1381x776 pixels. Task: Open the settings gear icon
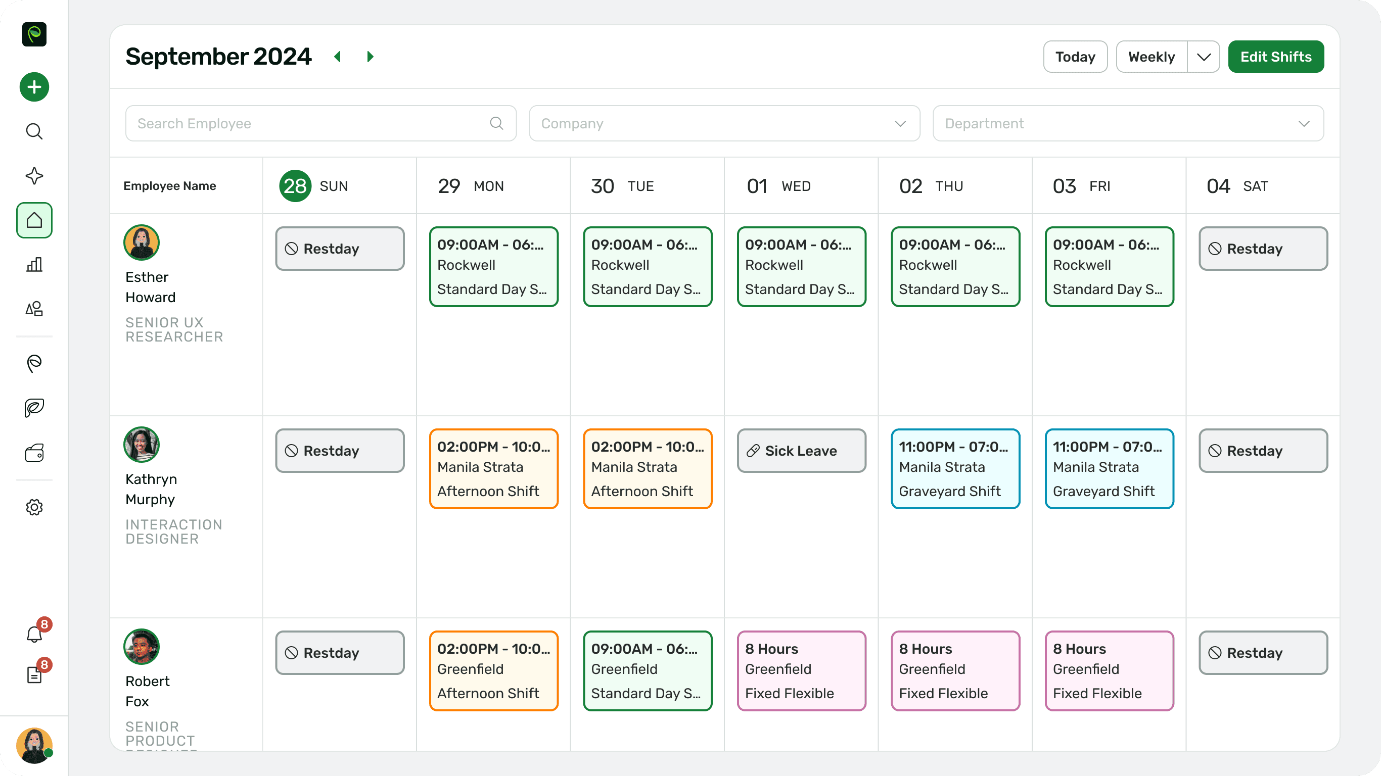click(34, 507)
